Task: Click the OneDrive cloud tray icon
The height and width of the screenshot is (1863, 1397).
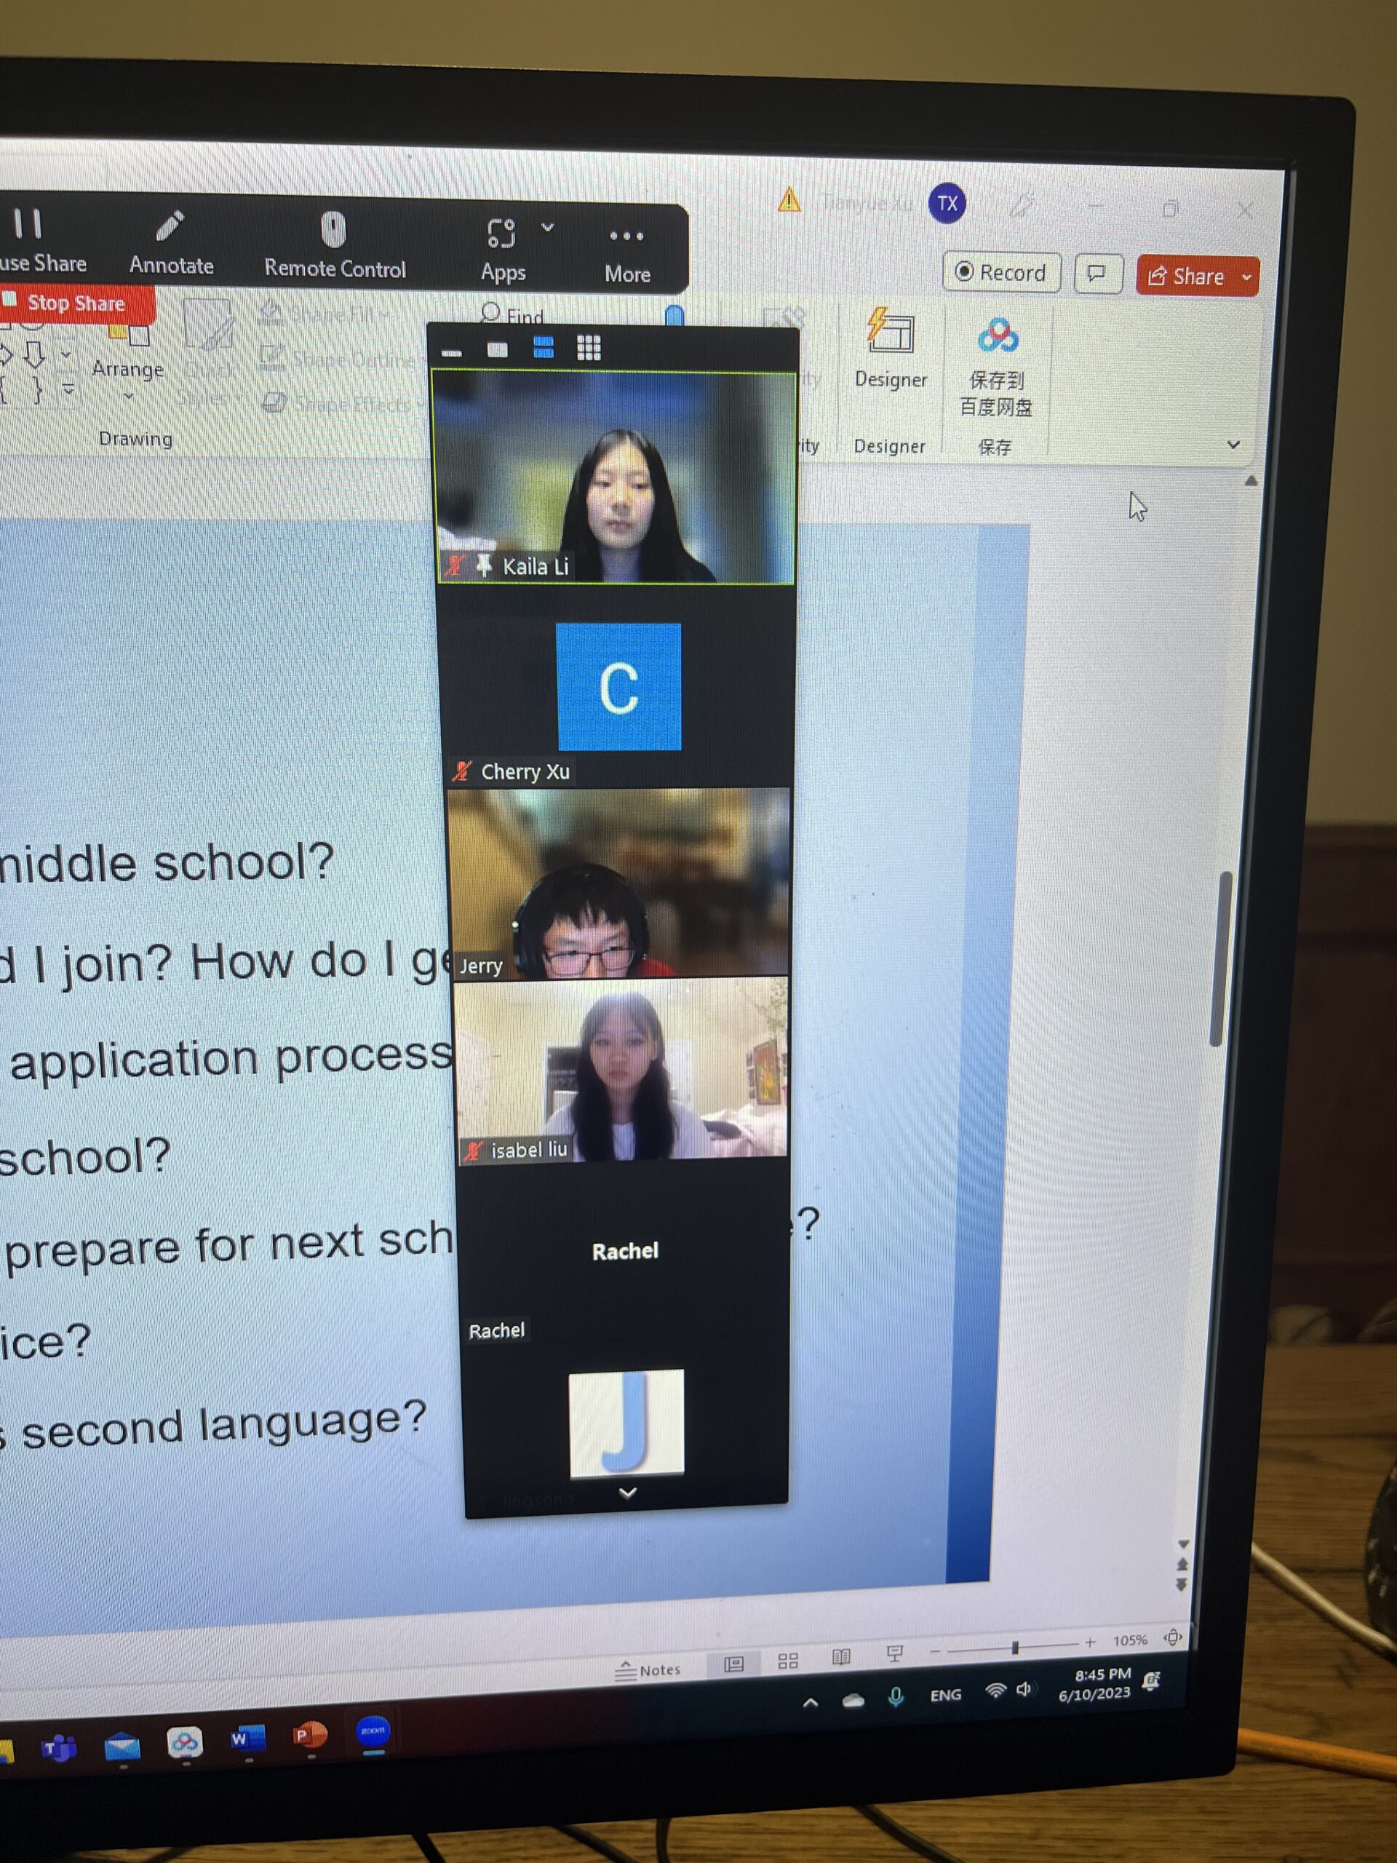Action: point(853,1701)
